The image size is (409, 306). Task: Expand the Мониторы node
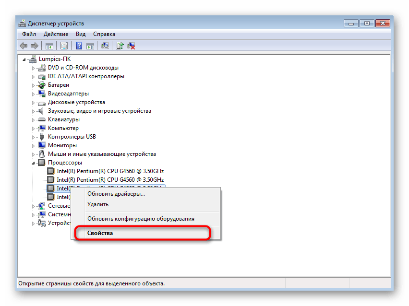pos(33,146)
